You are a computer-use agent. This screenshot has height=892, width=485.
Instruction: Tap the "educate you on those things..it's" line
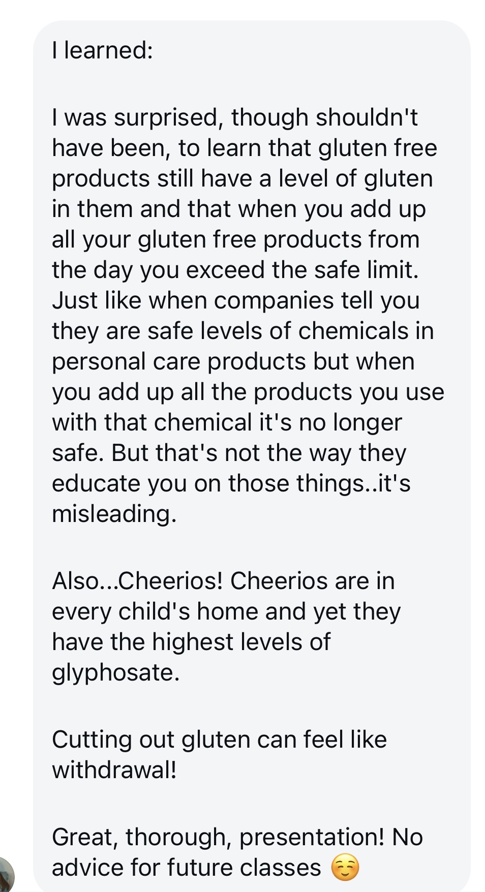click(x=231, y=483)
